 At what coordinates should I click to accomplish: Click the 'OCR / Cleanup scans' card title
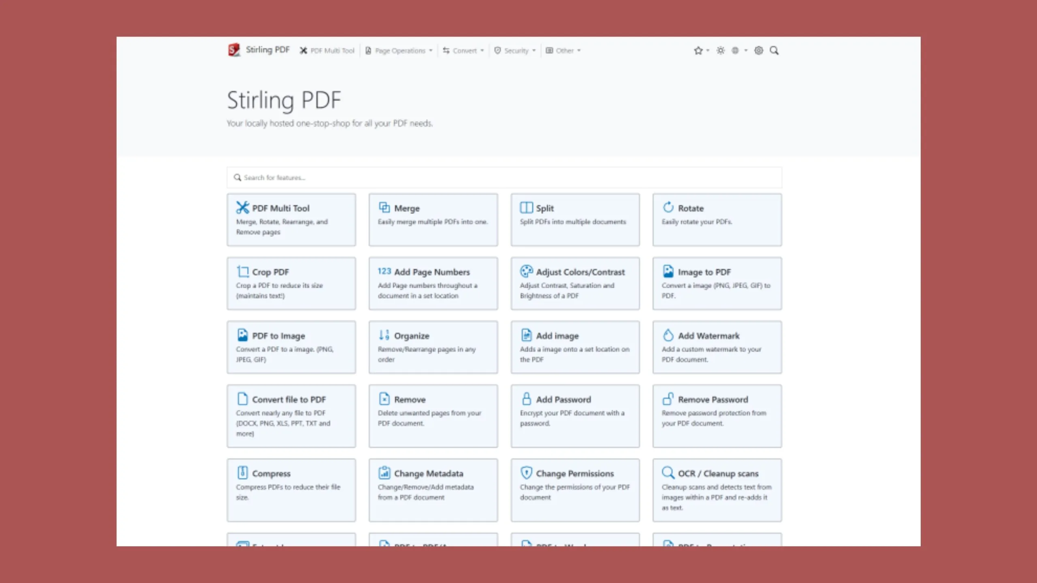718,474
